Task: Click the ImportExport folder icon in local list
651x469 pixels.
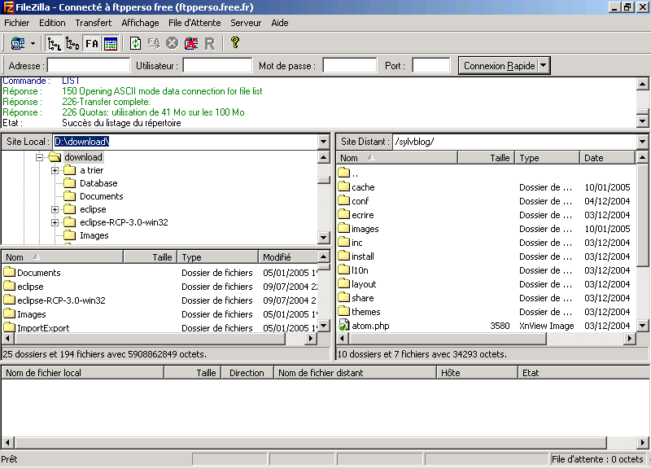Action: click(x=10, y=327)
